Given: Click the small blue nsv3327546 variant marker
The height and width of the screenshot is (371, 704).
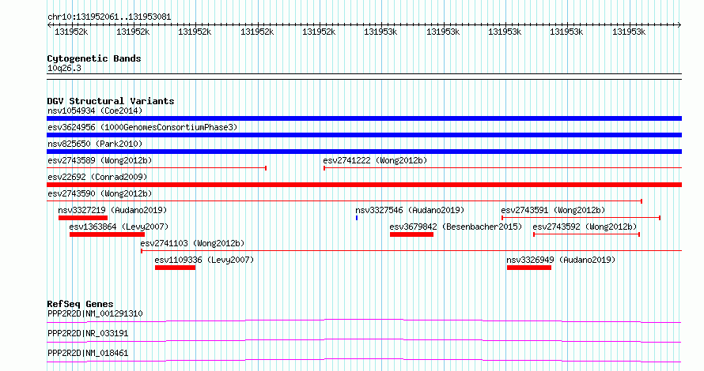Looking at the screenshot, I should [357, 218].
